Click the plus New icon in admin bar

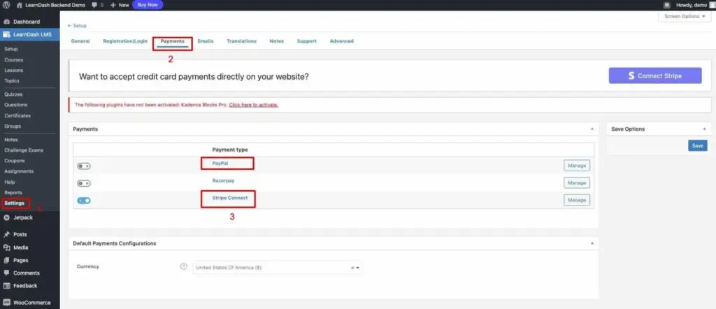[113, 5]
